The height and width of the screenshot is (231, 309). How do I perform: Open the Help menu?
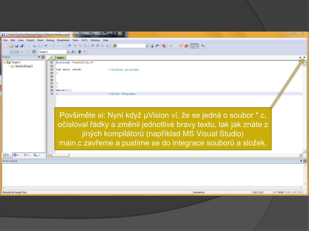106,40
